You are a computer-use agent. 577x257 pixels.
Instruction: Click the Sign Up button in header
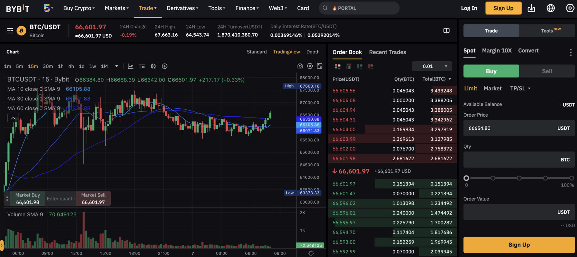pyautogui.click(x=503, y=8)
